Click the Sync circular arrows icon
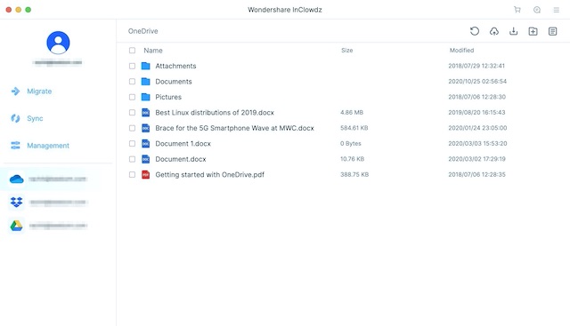 point(15,118)
